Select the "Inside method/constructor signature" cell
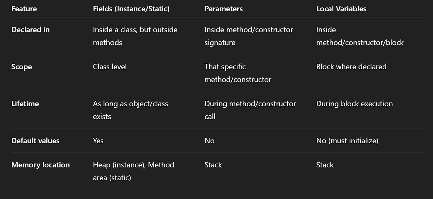433x199 pixels. [x=249, y=36]
